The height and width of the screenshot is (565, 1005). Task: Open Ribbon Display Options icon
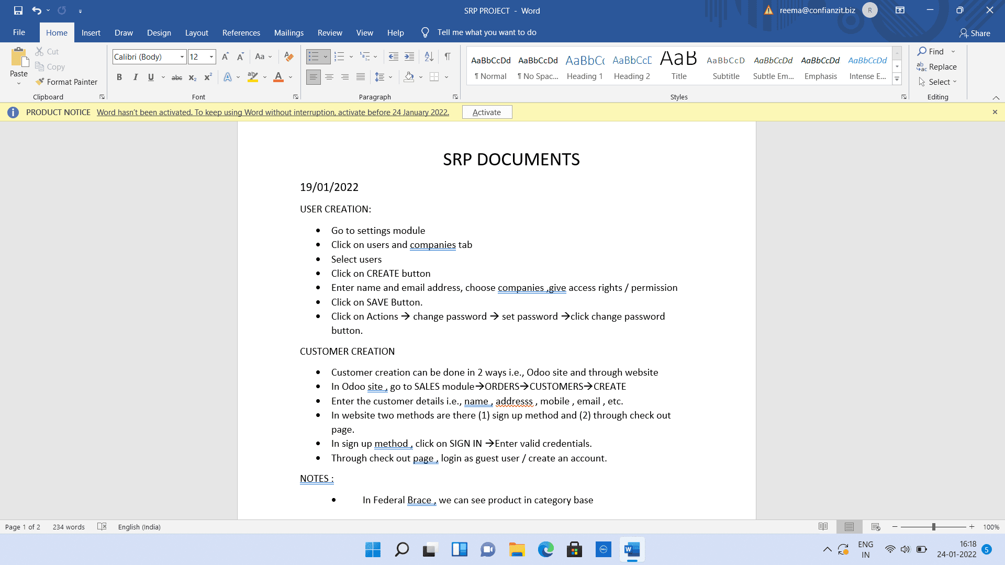tap(900, 10)
